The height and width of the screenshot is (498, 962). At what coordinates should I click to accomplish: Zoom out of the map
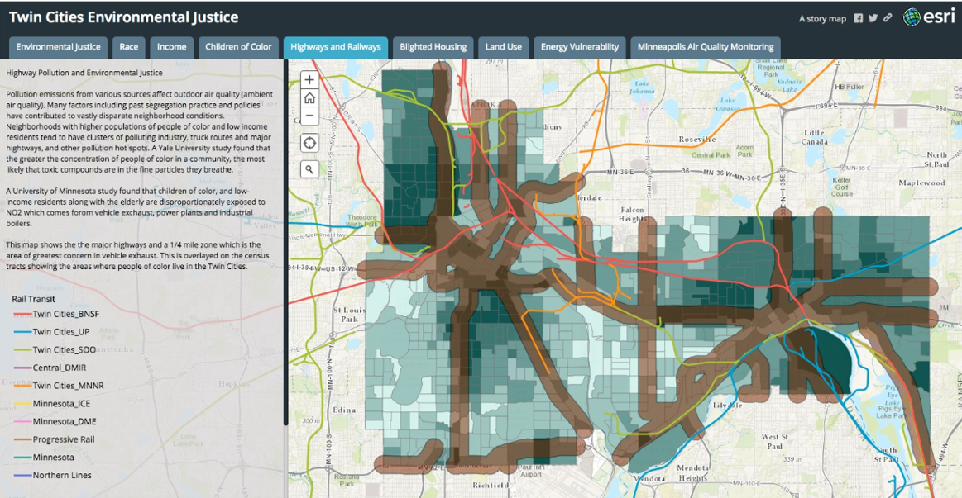tap(309, 116)
